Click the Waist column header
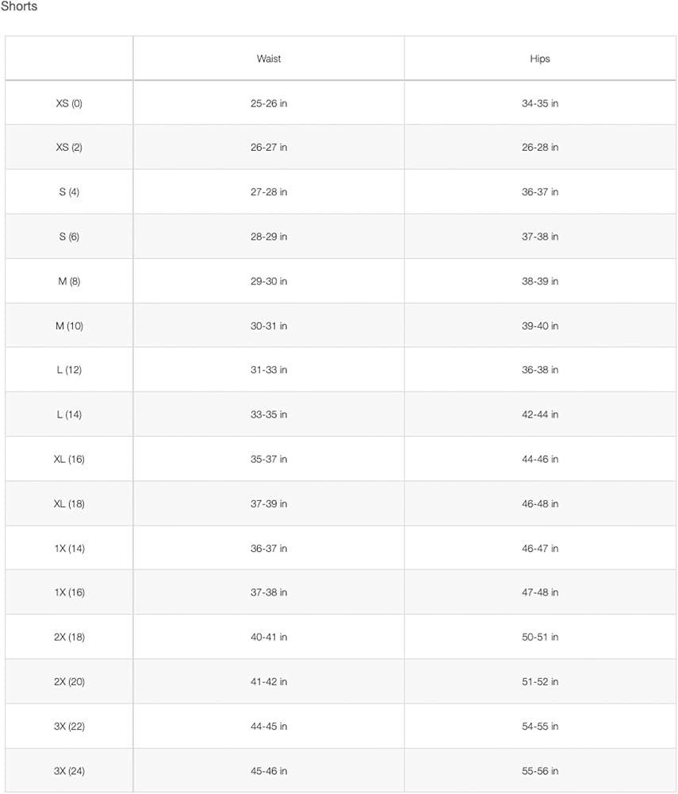The width and height of the screenshot is (678, 794). 269,59
